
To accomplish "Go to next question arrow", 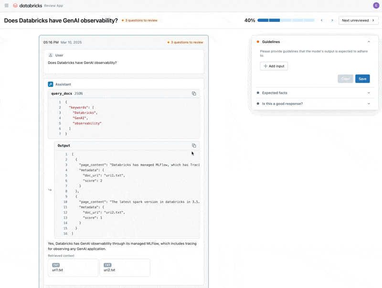I will pyautogui.click(x=332, y=20).
